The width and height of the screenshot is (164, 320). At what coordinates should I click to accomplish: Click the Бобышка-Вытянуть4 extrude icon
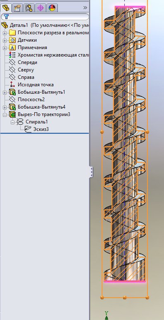pos(12,107)
